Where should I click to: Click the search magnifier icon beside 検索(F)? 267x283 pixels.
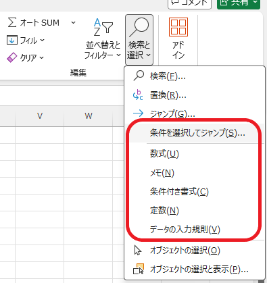click(139, 76)
